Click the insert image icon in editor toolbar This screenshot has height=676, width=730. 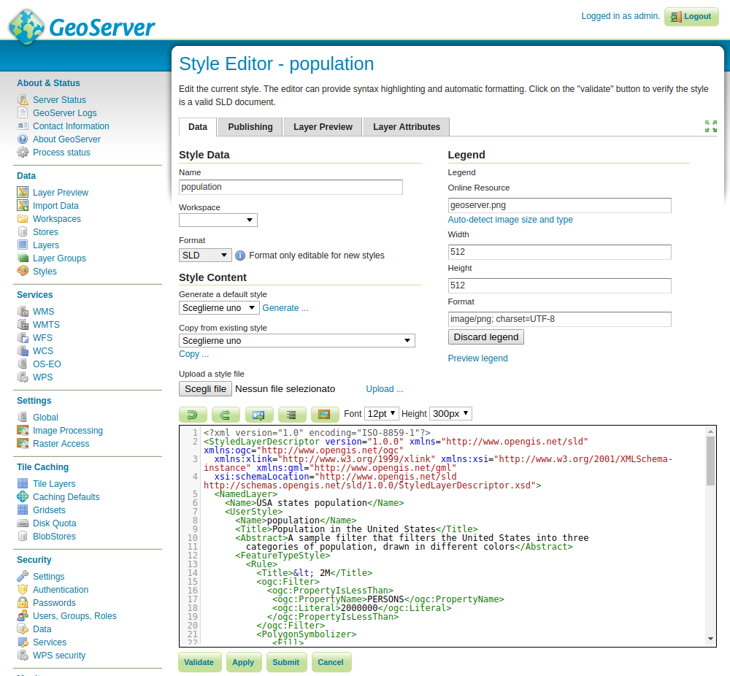pos(325,414)
